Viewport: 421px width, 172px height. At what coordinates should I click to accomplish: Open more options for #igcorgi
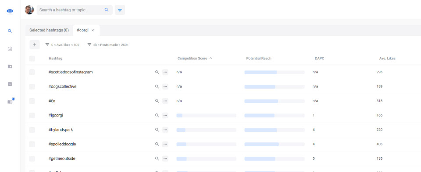coord(165,115)
